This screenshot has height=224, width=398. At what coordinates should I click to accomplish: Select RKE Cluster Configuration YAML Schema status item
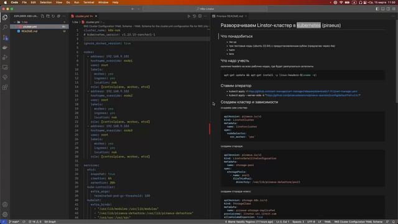pos(358,222)
